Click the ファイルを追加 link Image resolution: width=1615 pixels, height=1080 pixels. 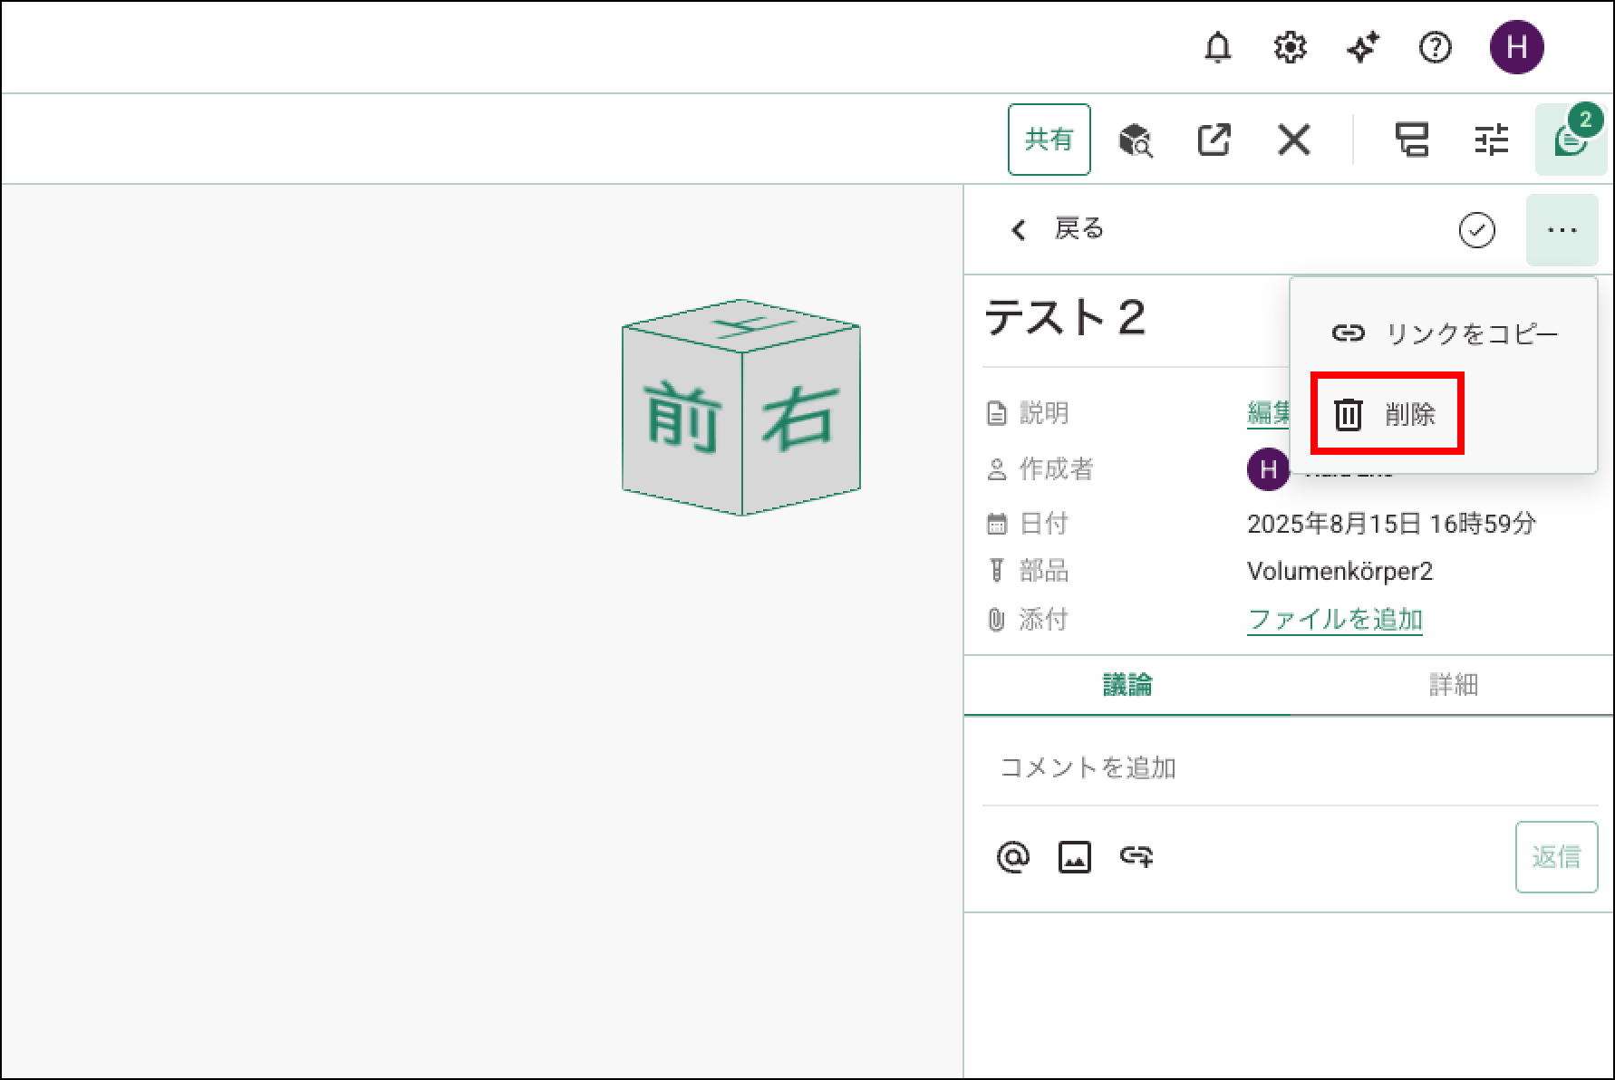(x=1334, y=620)
